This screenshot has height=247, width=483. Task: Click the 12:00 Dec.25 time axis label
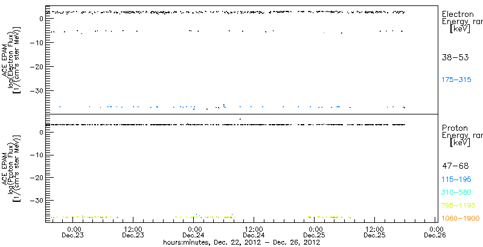[374, 233]
